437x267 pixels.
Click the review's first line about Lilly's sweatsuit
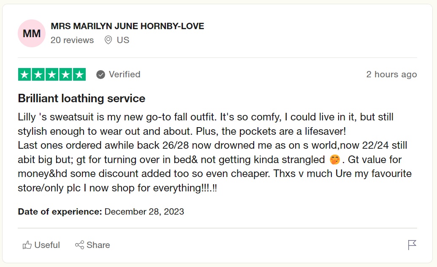(x=206, y=117)
